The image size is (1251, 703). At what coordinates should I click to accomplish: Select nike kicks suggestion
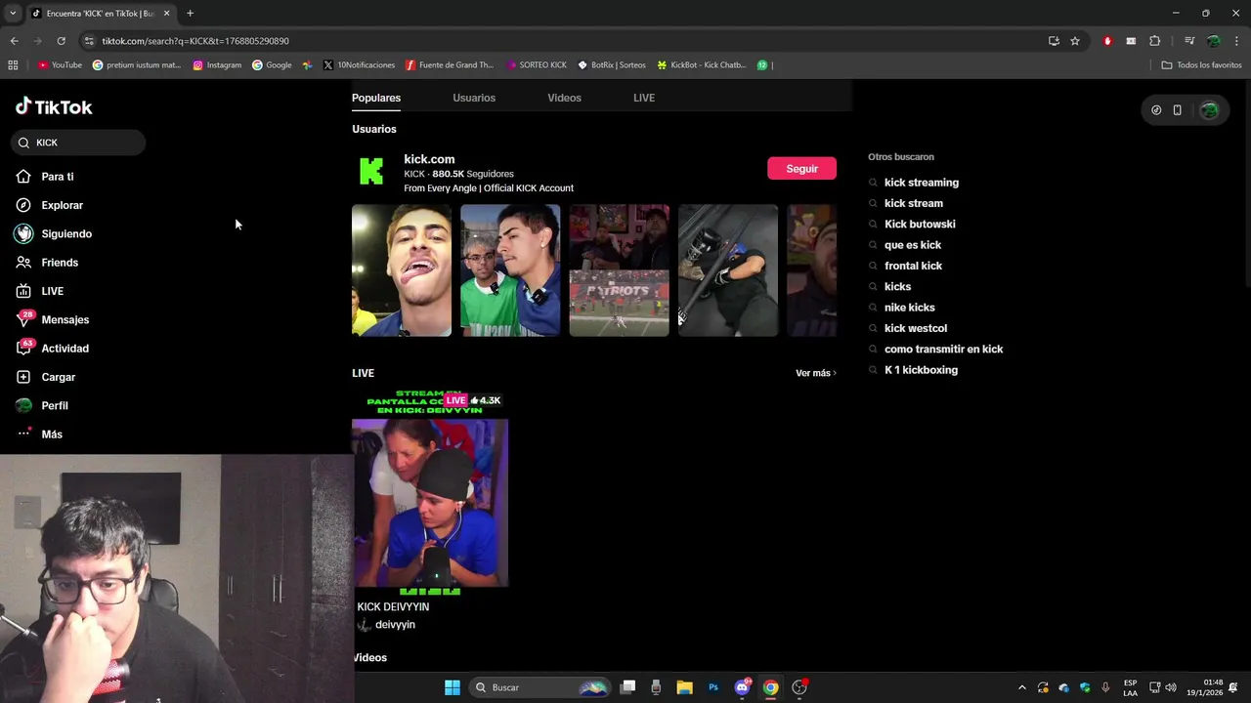[910, 308]
